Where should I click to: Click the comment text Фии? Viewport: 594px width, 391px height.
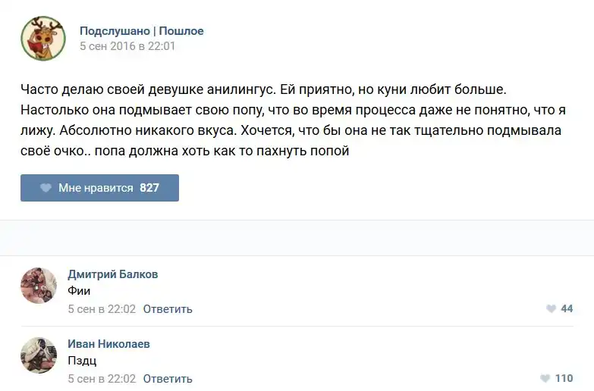[79, 290]
